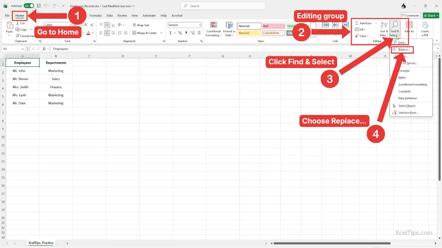Open Conditional Formatting in Styles group

click(213, 29)
